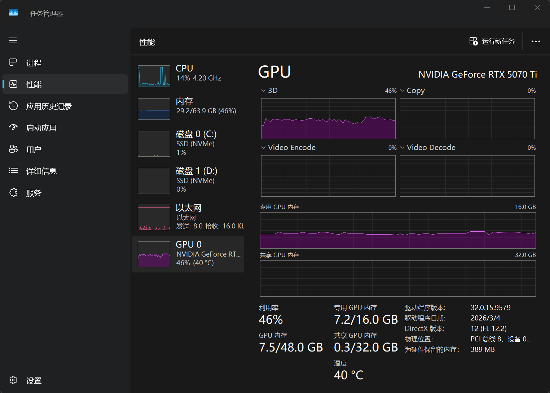
Task: Open the 进程 (Processes) page icon
Action: [13, 62]
